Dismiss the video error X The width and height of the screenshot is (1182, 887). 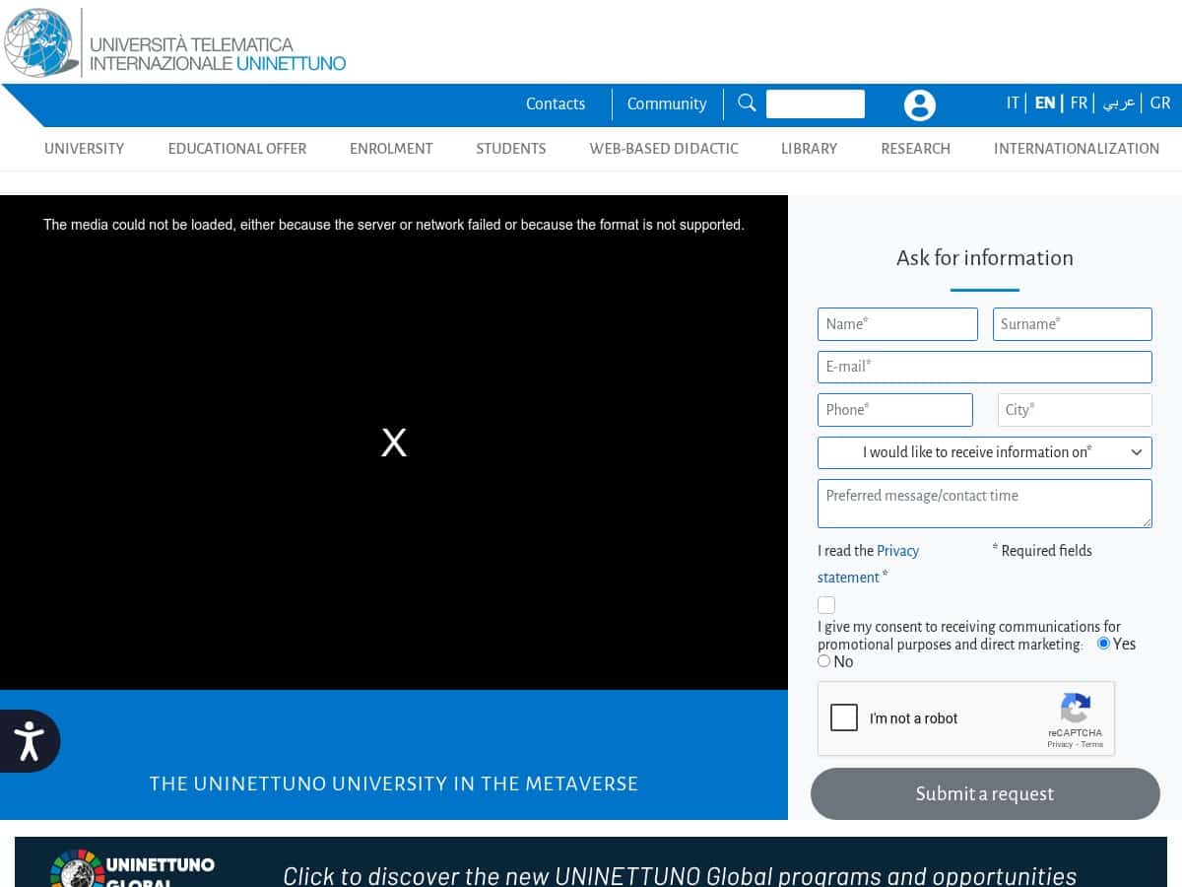pos(394,443)
